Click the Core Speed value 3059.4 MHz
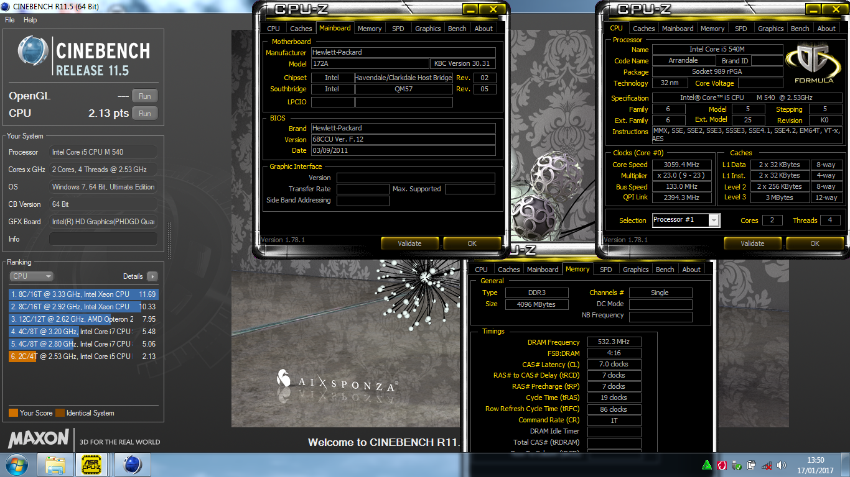 (x=682, y=165)
